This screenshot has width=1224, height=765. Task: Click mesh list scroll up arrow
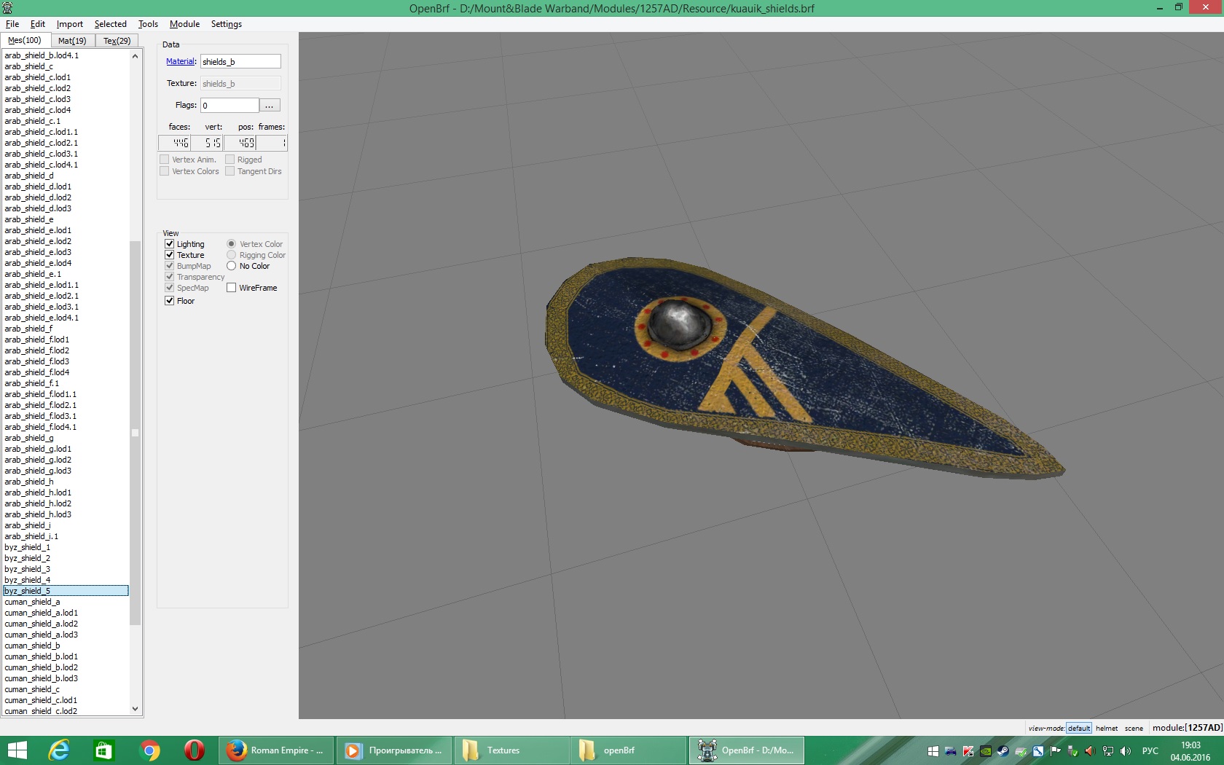coord(135,56)
